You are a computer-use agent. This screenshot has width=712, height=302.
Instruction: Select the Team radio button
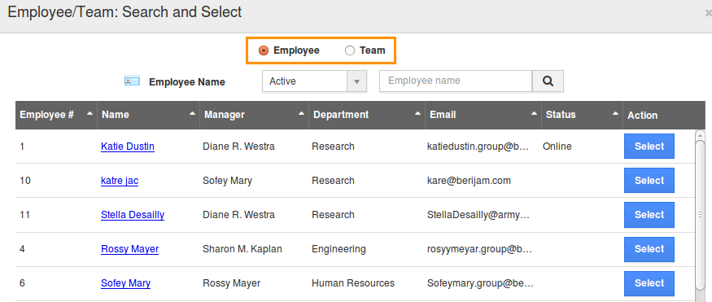tap(350, 50)
